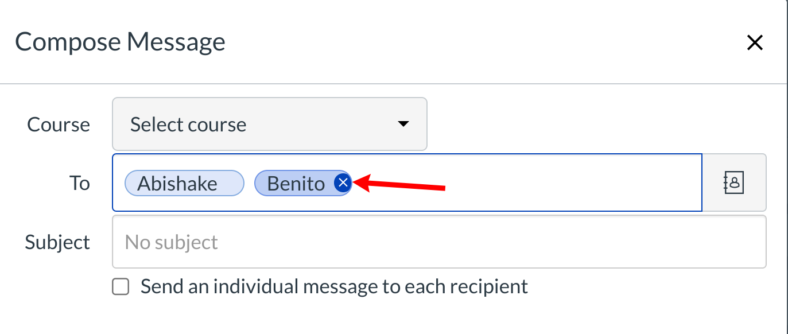
Task: Click the caret arrow in the course dropdown
Action: click(x=403, y=124)
